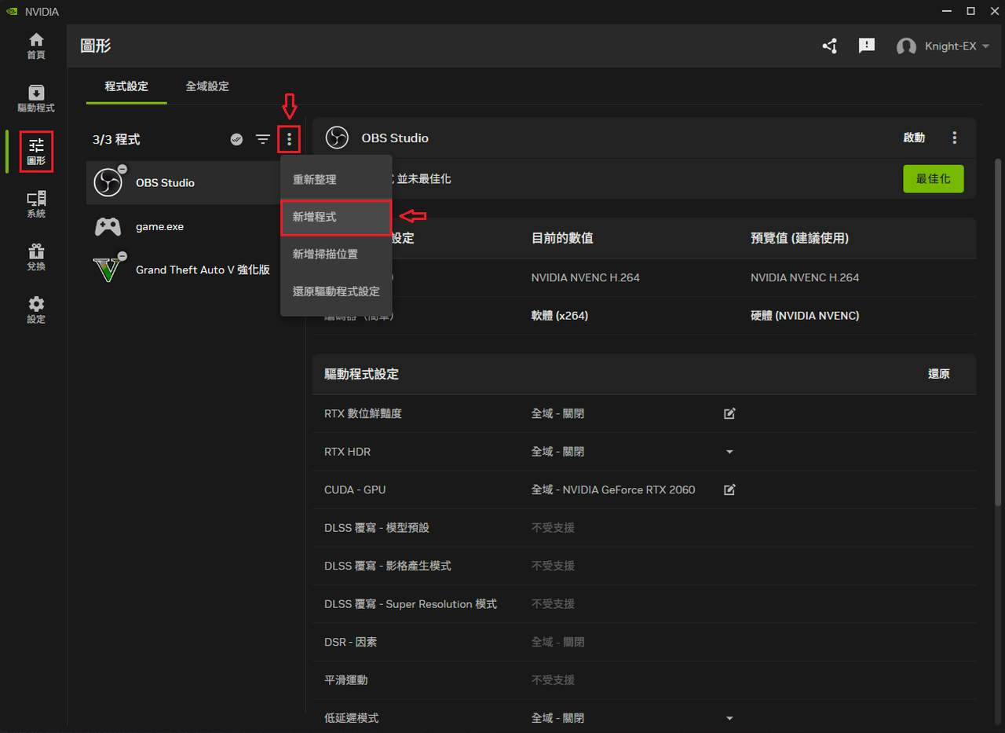The image size is (1005, 733).
Task: Select the 驅動程式 drivers section
Action: 35,98
